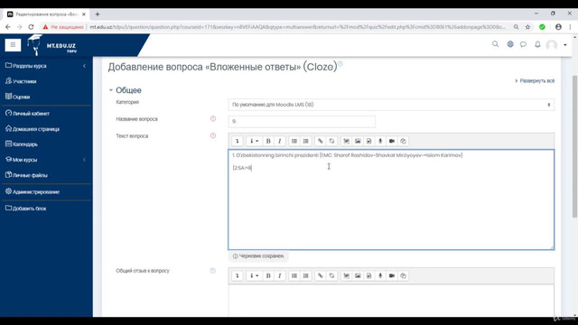
Task: Click inside the question text area
Action: point(391,200)
